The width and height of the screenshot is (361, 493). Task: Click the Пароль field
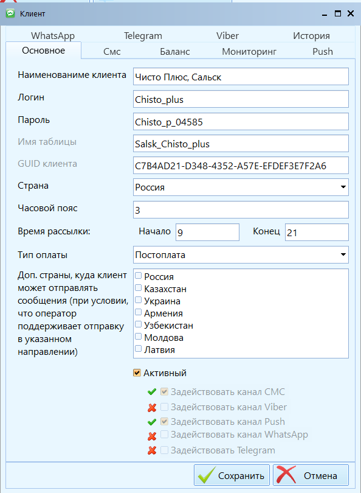click(241, 121)
